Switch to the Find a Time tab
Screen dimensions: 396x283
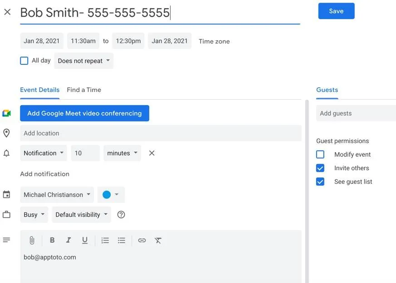84,90
